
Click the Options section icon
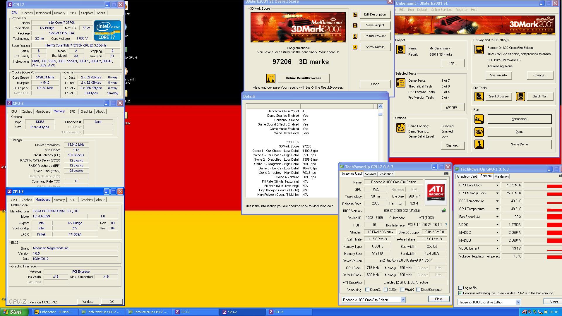pos(401,128)
